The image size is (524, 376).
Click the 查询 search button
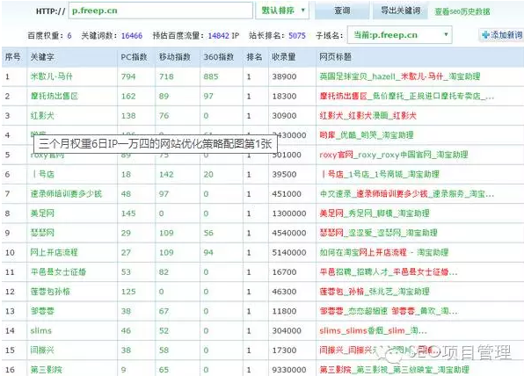click(342, 11)
